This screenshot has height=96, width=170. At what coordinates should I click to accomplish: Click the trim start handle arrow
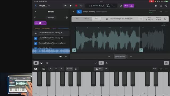point(74,50)
